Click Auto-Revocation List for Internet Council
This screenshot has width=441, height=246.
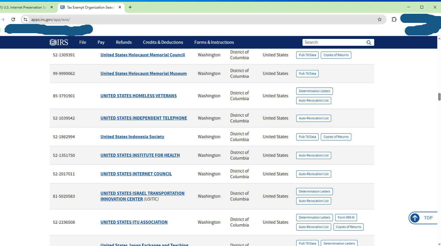(x=314, y=174)
